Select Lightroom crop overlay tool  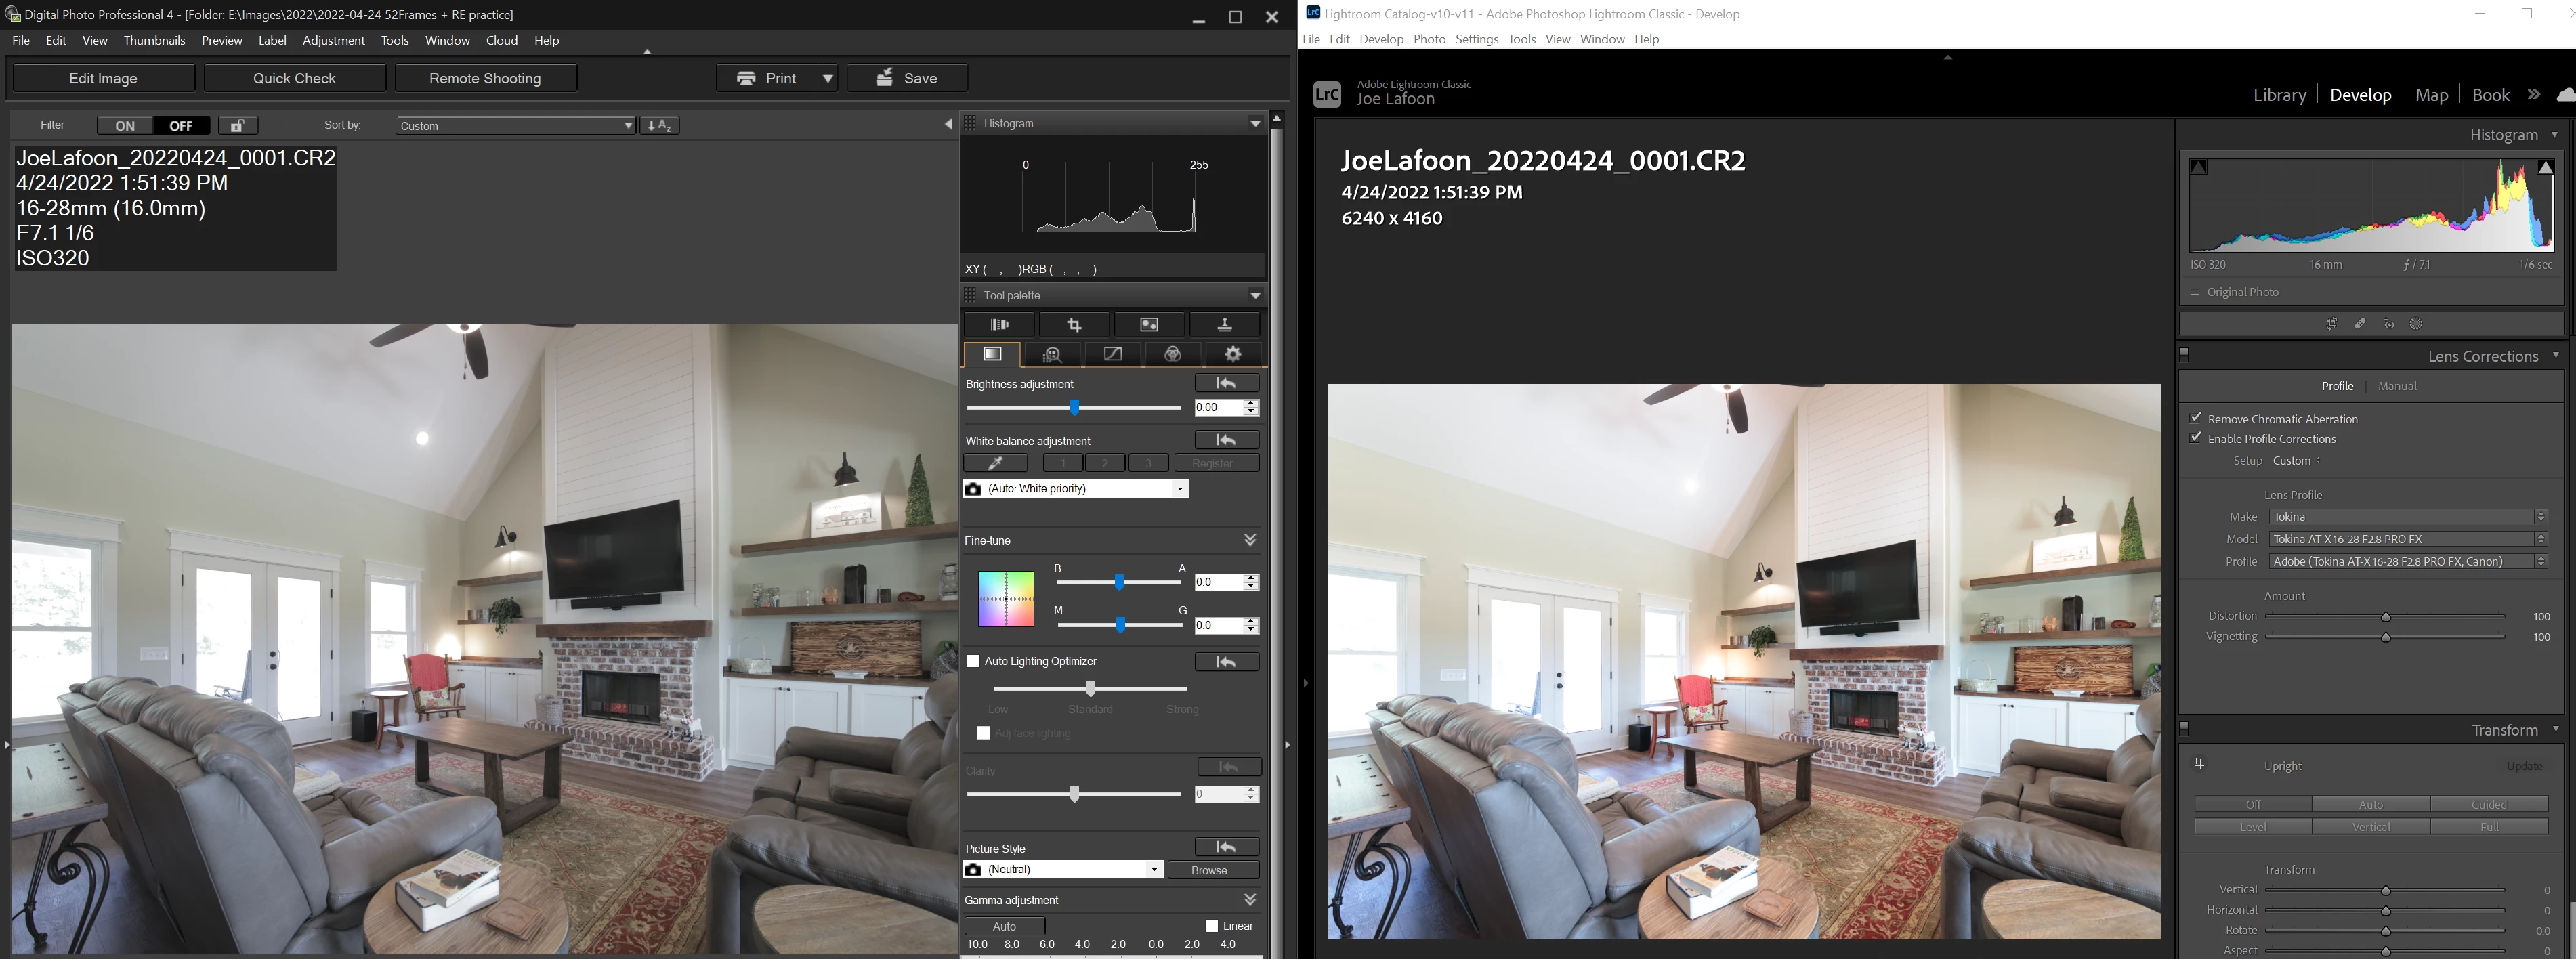pos(2331,324)
